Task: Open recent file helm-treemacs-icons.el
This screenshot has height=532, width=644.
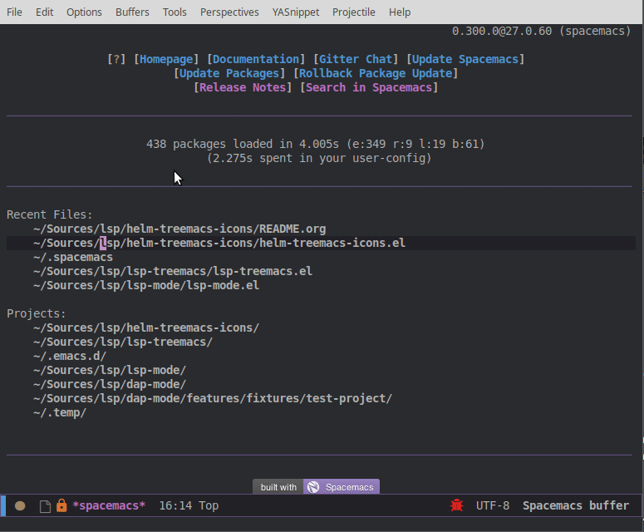Action: pos(219,244)
